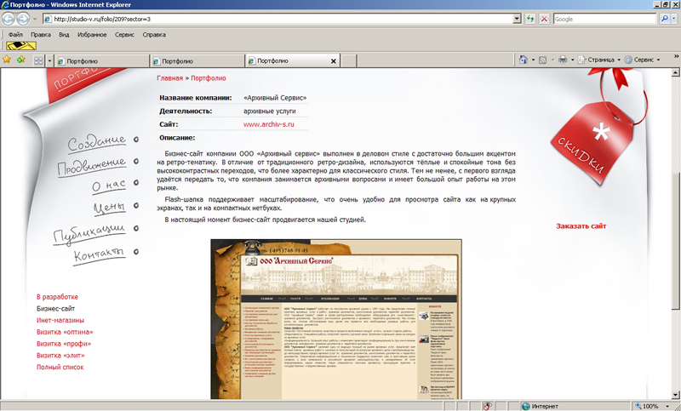The image size is (681, 411).
Task: Open the recent pages dropdown beside Forward
Action: [x=35, y=19]
